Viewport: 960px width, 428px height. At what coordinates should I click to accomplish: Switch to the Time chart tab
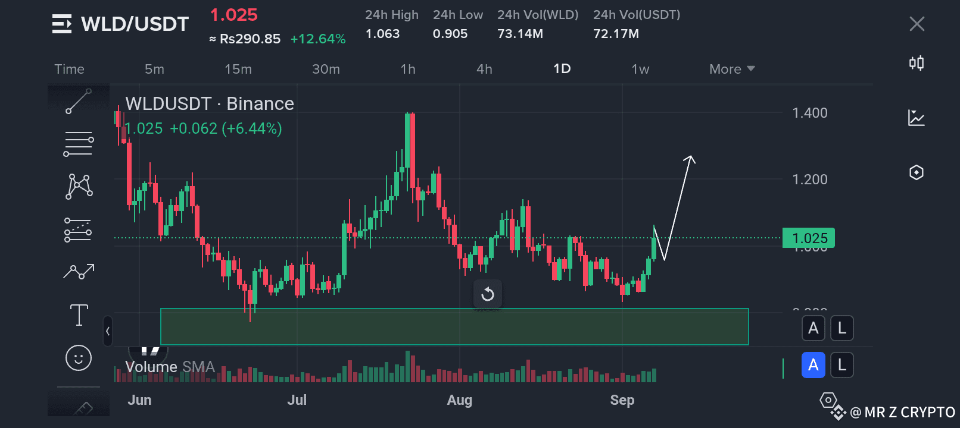(x=70, y=69)
